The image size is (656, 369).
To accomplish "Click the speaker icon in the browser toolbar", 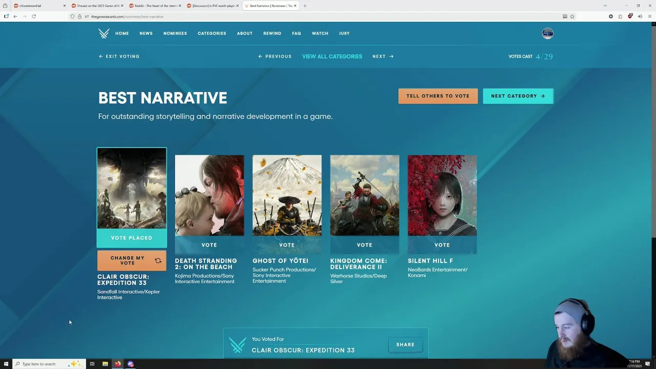I will point(640,16).
